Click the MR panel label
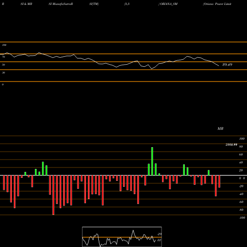This screenshot has height=247, width=247. pyautogui.click(x=220, y=128)
